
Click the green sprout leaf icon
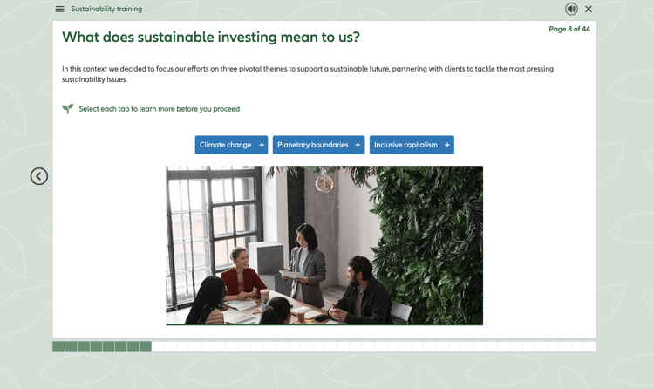(67, 109)
